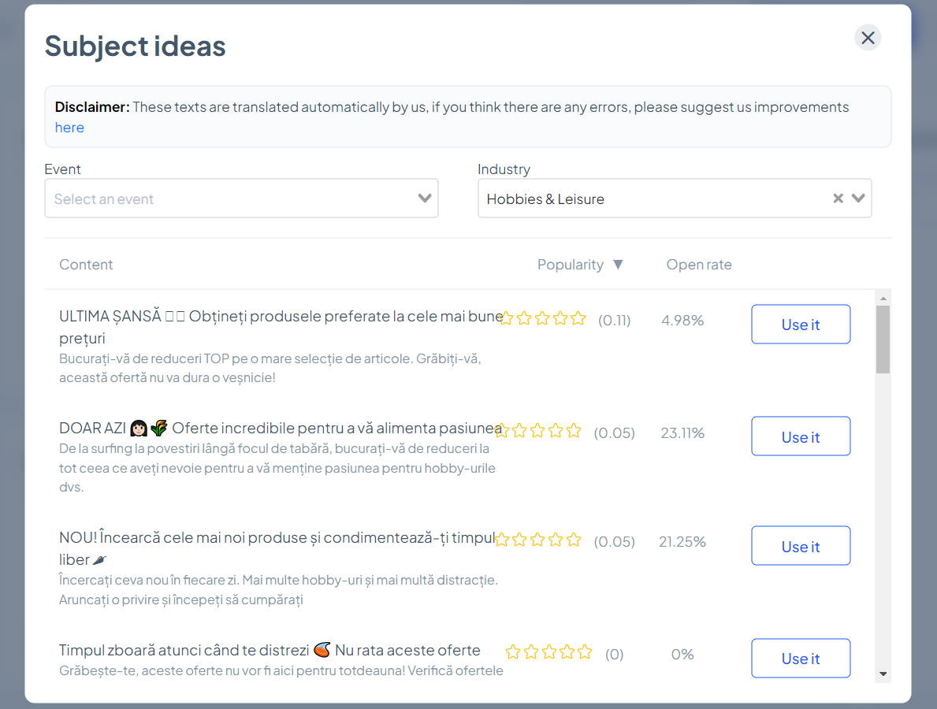Click star rating for Timpul zboară row
Viewport: 937px width, 709px height.
pyautogui.click(x=548, y=652)
